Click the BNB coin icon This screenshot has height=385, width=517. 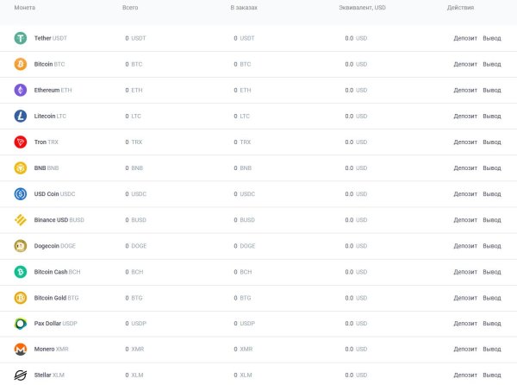click(21, 167)
